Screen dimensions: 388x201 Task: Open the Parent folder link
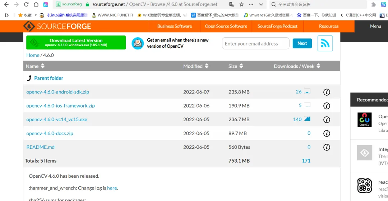pyautogui.click(x=48, y=78)
